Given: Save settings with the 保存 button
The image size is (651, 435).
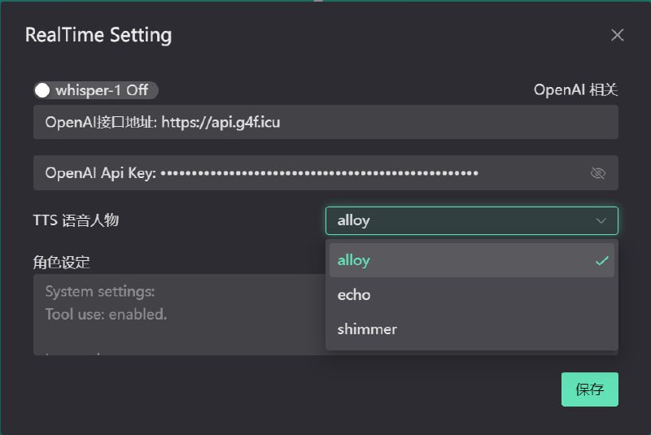Looking at the screenshot, I should (589, 389).
